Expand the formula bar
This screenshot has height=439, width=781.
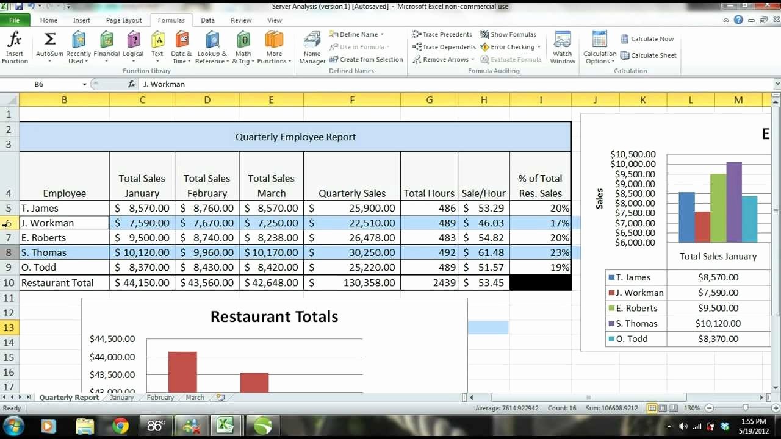pyautogui.click(x=777, y=84)
